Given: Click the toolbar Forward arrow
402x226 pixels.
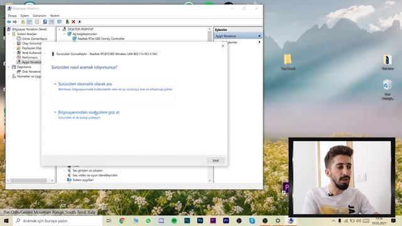Looking at the screenshot, I should (x=15, y=22).
